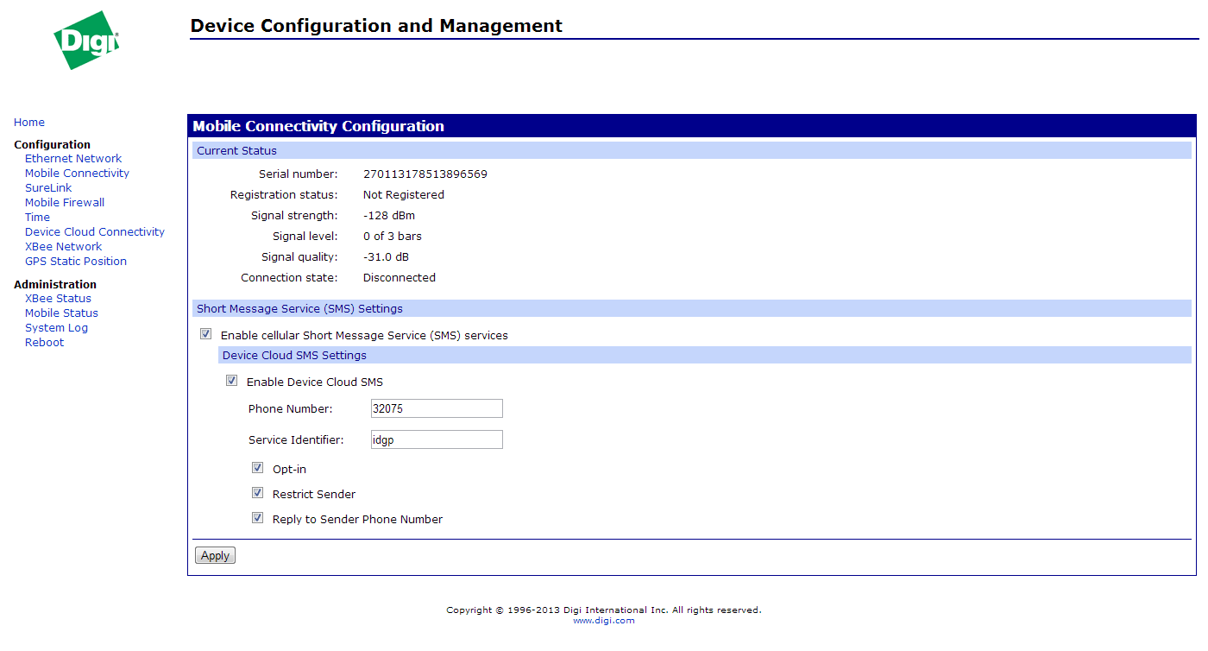Open the Time configuration page
The width and height of the screenshot is (1208, 651).
(37, 218)
